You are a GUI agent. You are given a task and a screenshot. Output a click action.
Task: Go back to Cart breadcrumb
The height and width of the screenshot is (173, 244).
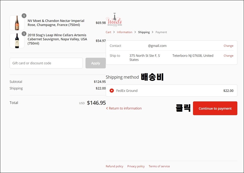pos(108,32)
